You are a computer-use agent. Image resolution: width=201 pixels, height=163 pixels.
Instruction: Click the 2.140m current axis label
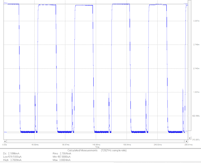(x=196, y=68)
